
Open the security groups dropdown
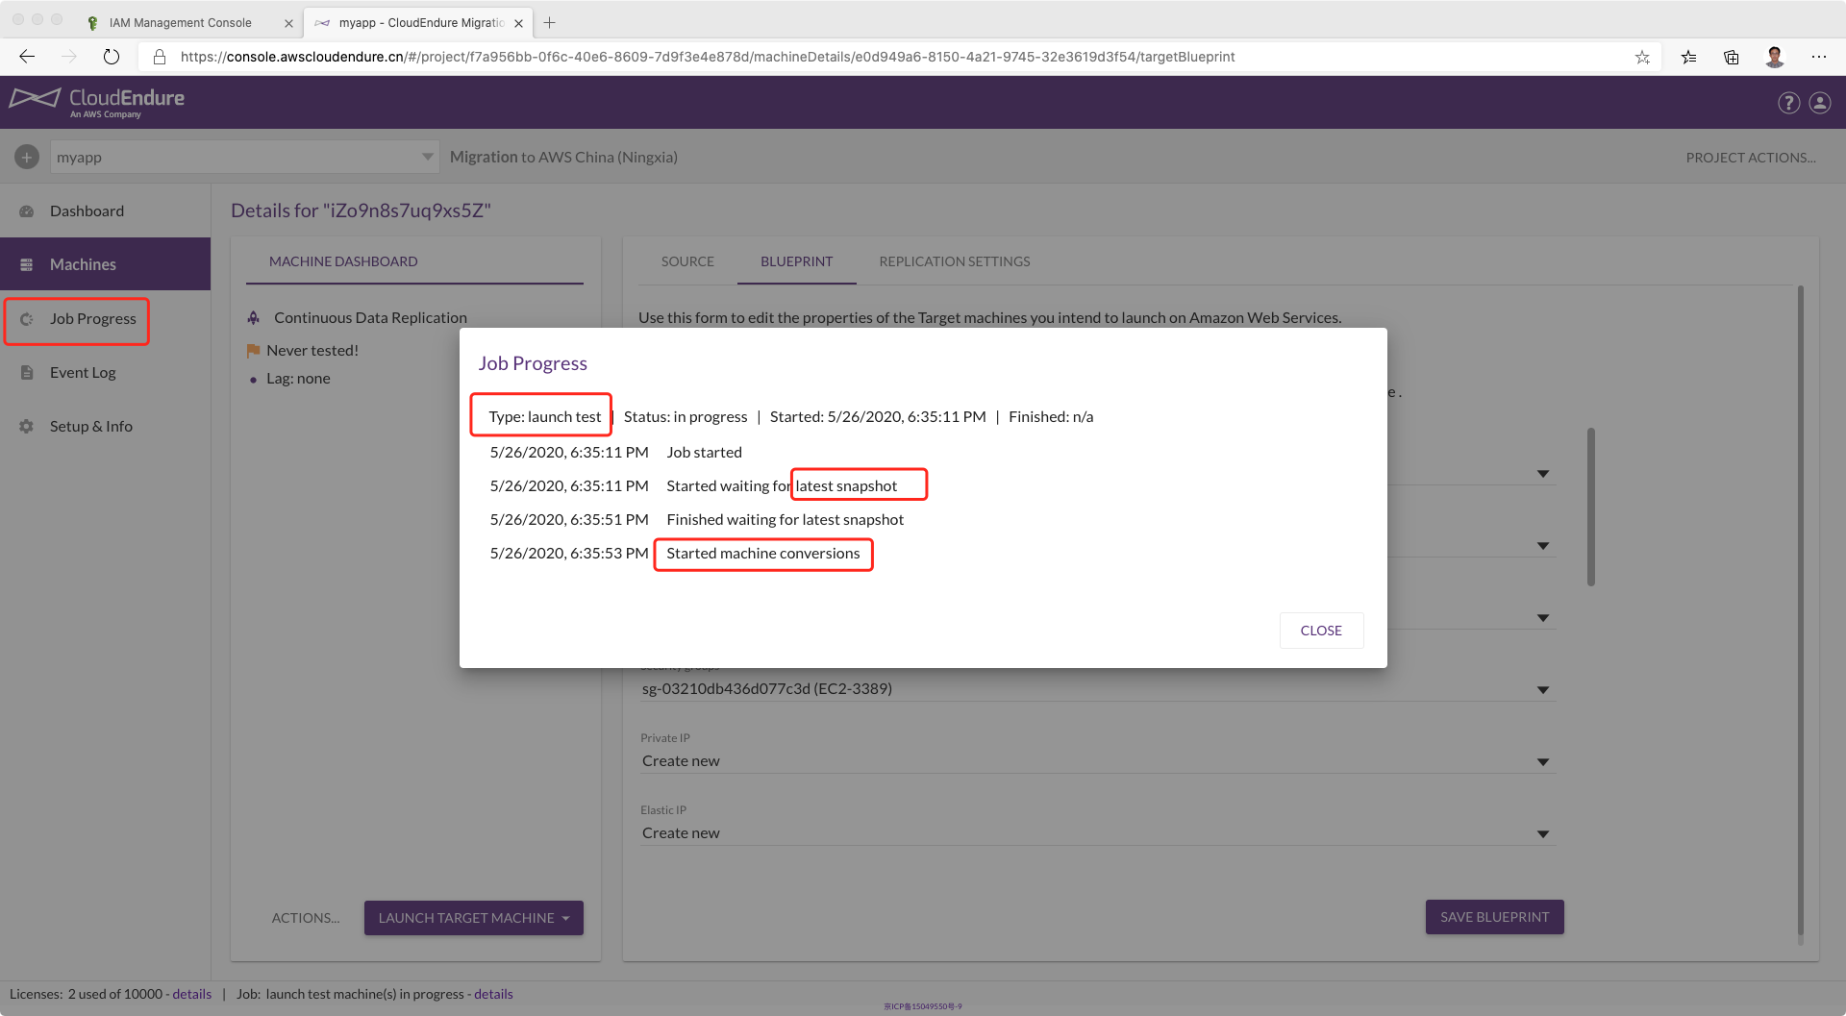1542,689
